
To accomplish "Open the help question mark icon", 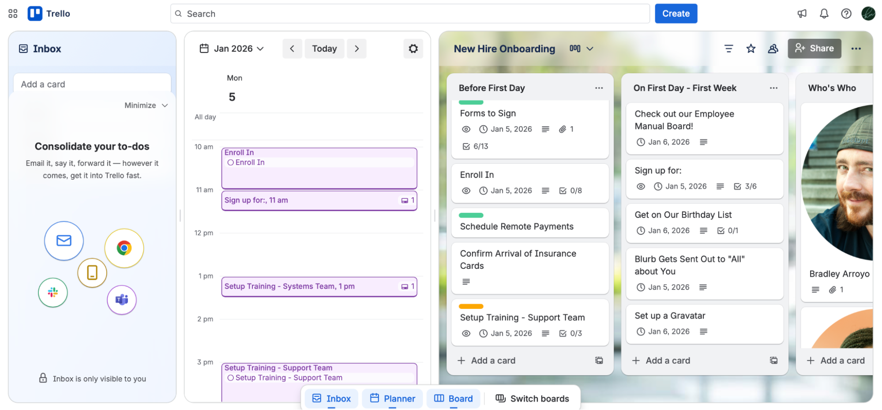I will click(846, 13).
